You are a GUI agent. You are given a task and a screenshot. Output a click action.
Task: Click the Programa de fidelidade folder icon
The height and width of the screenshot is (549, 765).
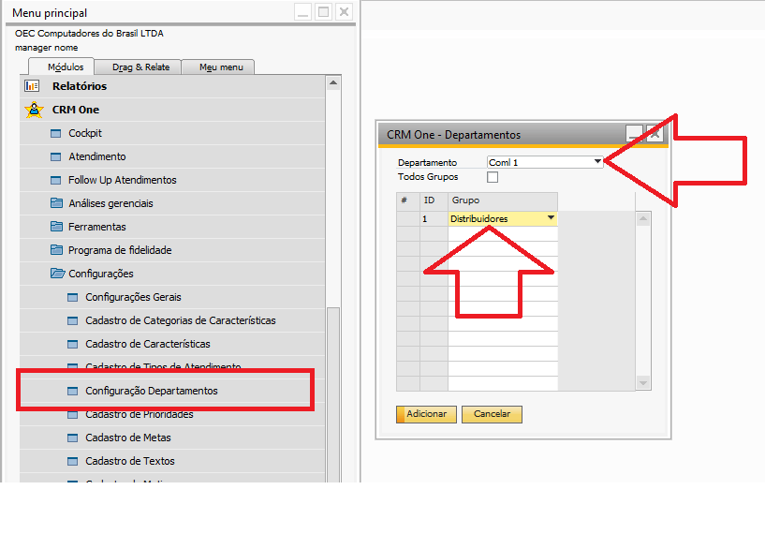[55, 250]
